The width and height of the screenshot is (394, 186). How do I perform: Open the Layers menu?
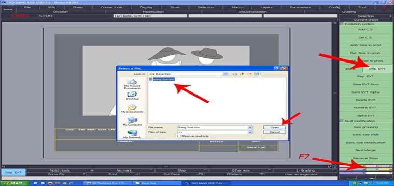coord(266,7)
